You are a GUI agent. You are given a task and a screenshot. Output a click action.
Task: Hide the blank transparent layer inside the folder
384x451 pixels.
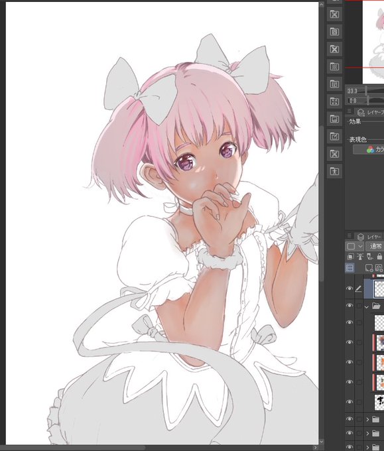tap(350, 322)
